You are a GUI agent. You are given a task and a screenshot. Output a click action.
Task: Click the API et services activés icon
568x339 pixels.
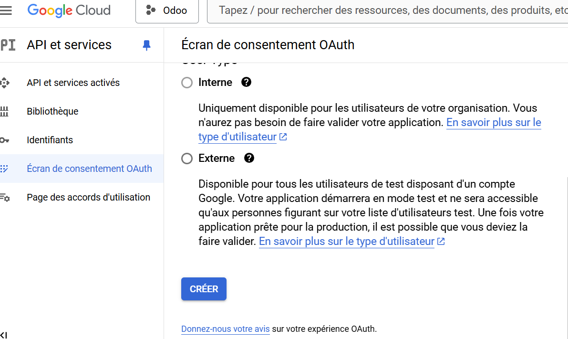pyautogui.click(x=4, y=83)
